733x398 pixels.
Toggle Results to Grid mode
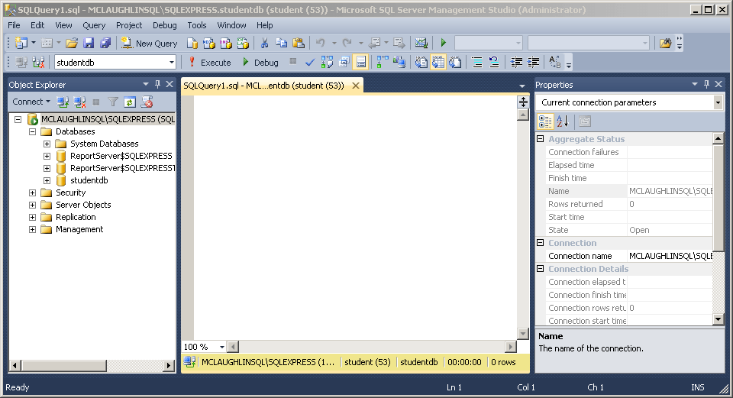tap(438, 62)
